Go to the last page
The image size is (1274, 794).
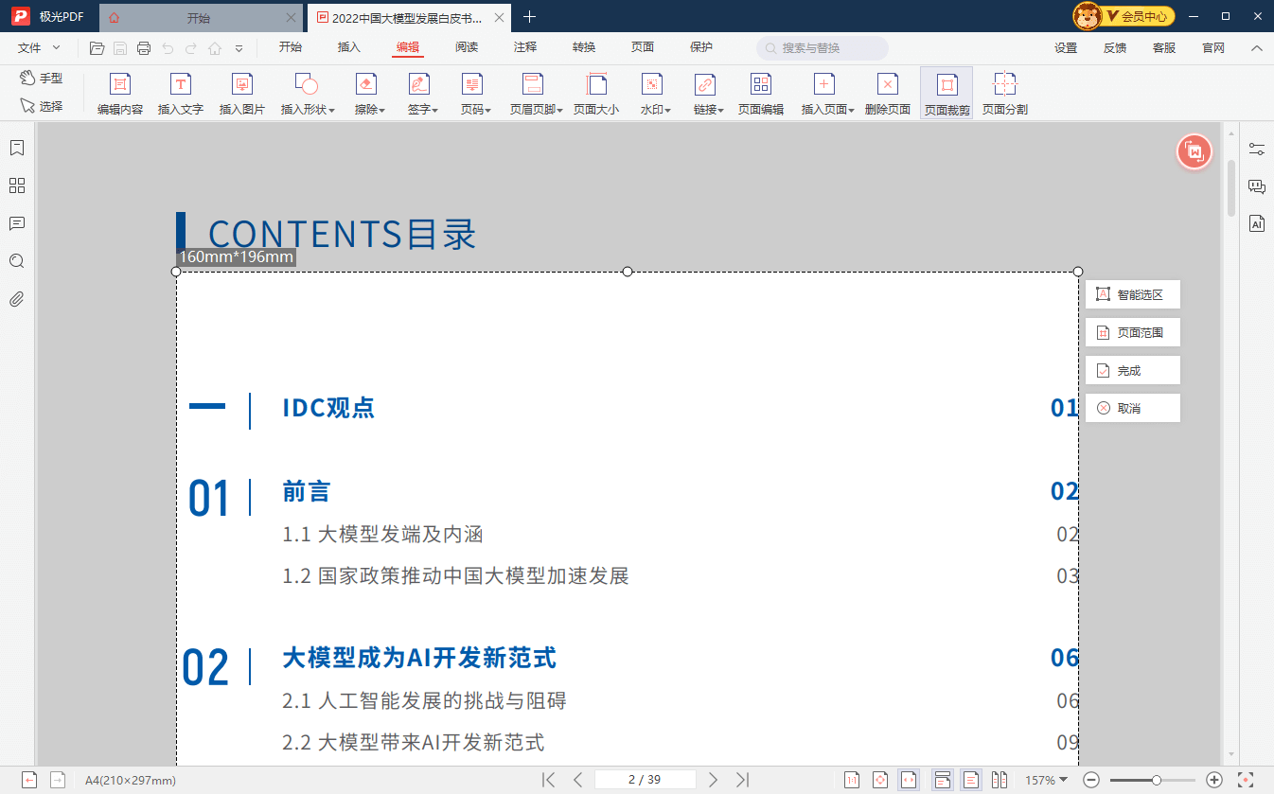(743, 780)
